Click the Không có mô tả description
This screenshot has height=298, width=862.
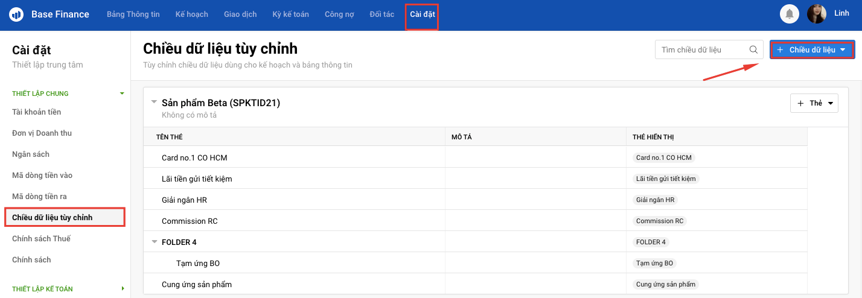[189, 115]
